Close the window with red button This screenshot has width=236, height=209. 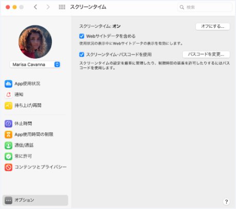tap(8, 7)
